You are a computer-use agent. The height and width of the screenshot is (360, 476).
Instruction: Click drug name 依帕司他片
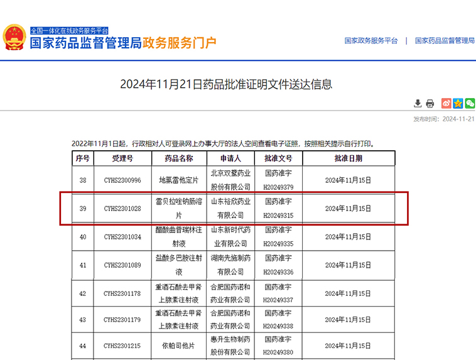pos(178,346)
